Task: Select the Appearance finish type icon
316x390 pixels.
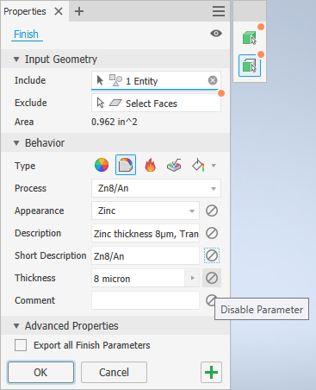Action: 102,165
